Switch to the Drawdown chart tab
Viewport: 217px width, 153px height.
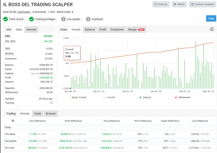(117, 30)
